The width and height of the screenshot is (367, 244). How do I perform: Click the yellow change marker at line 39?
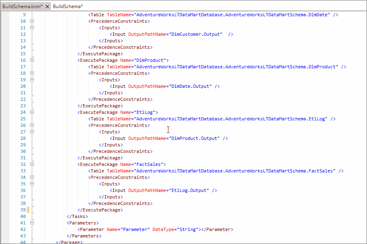point(28,210)
